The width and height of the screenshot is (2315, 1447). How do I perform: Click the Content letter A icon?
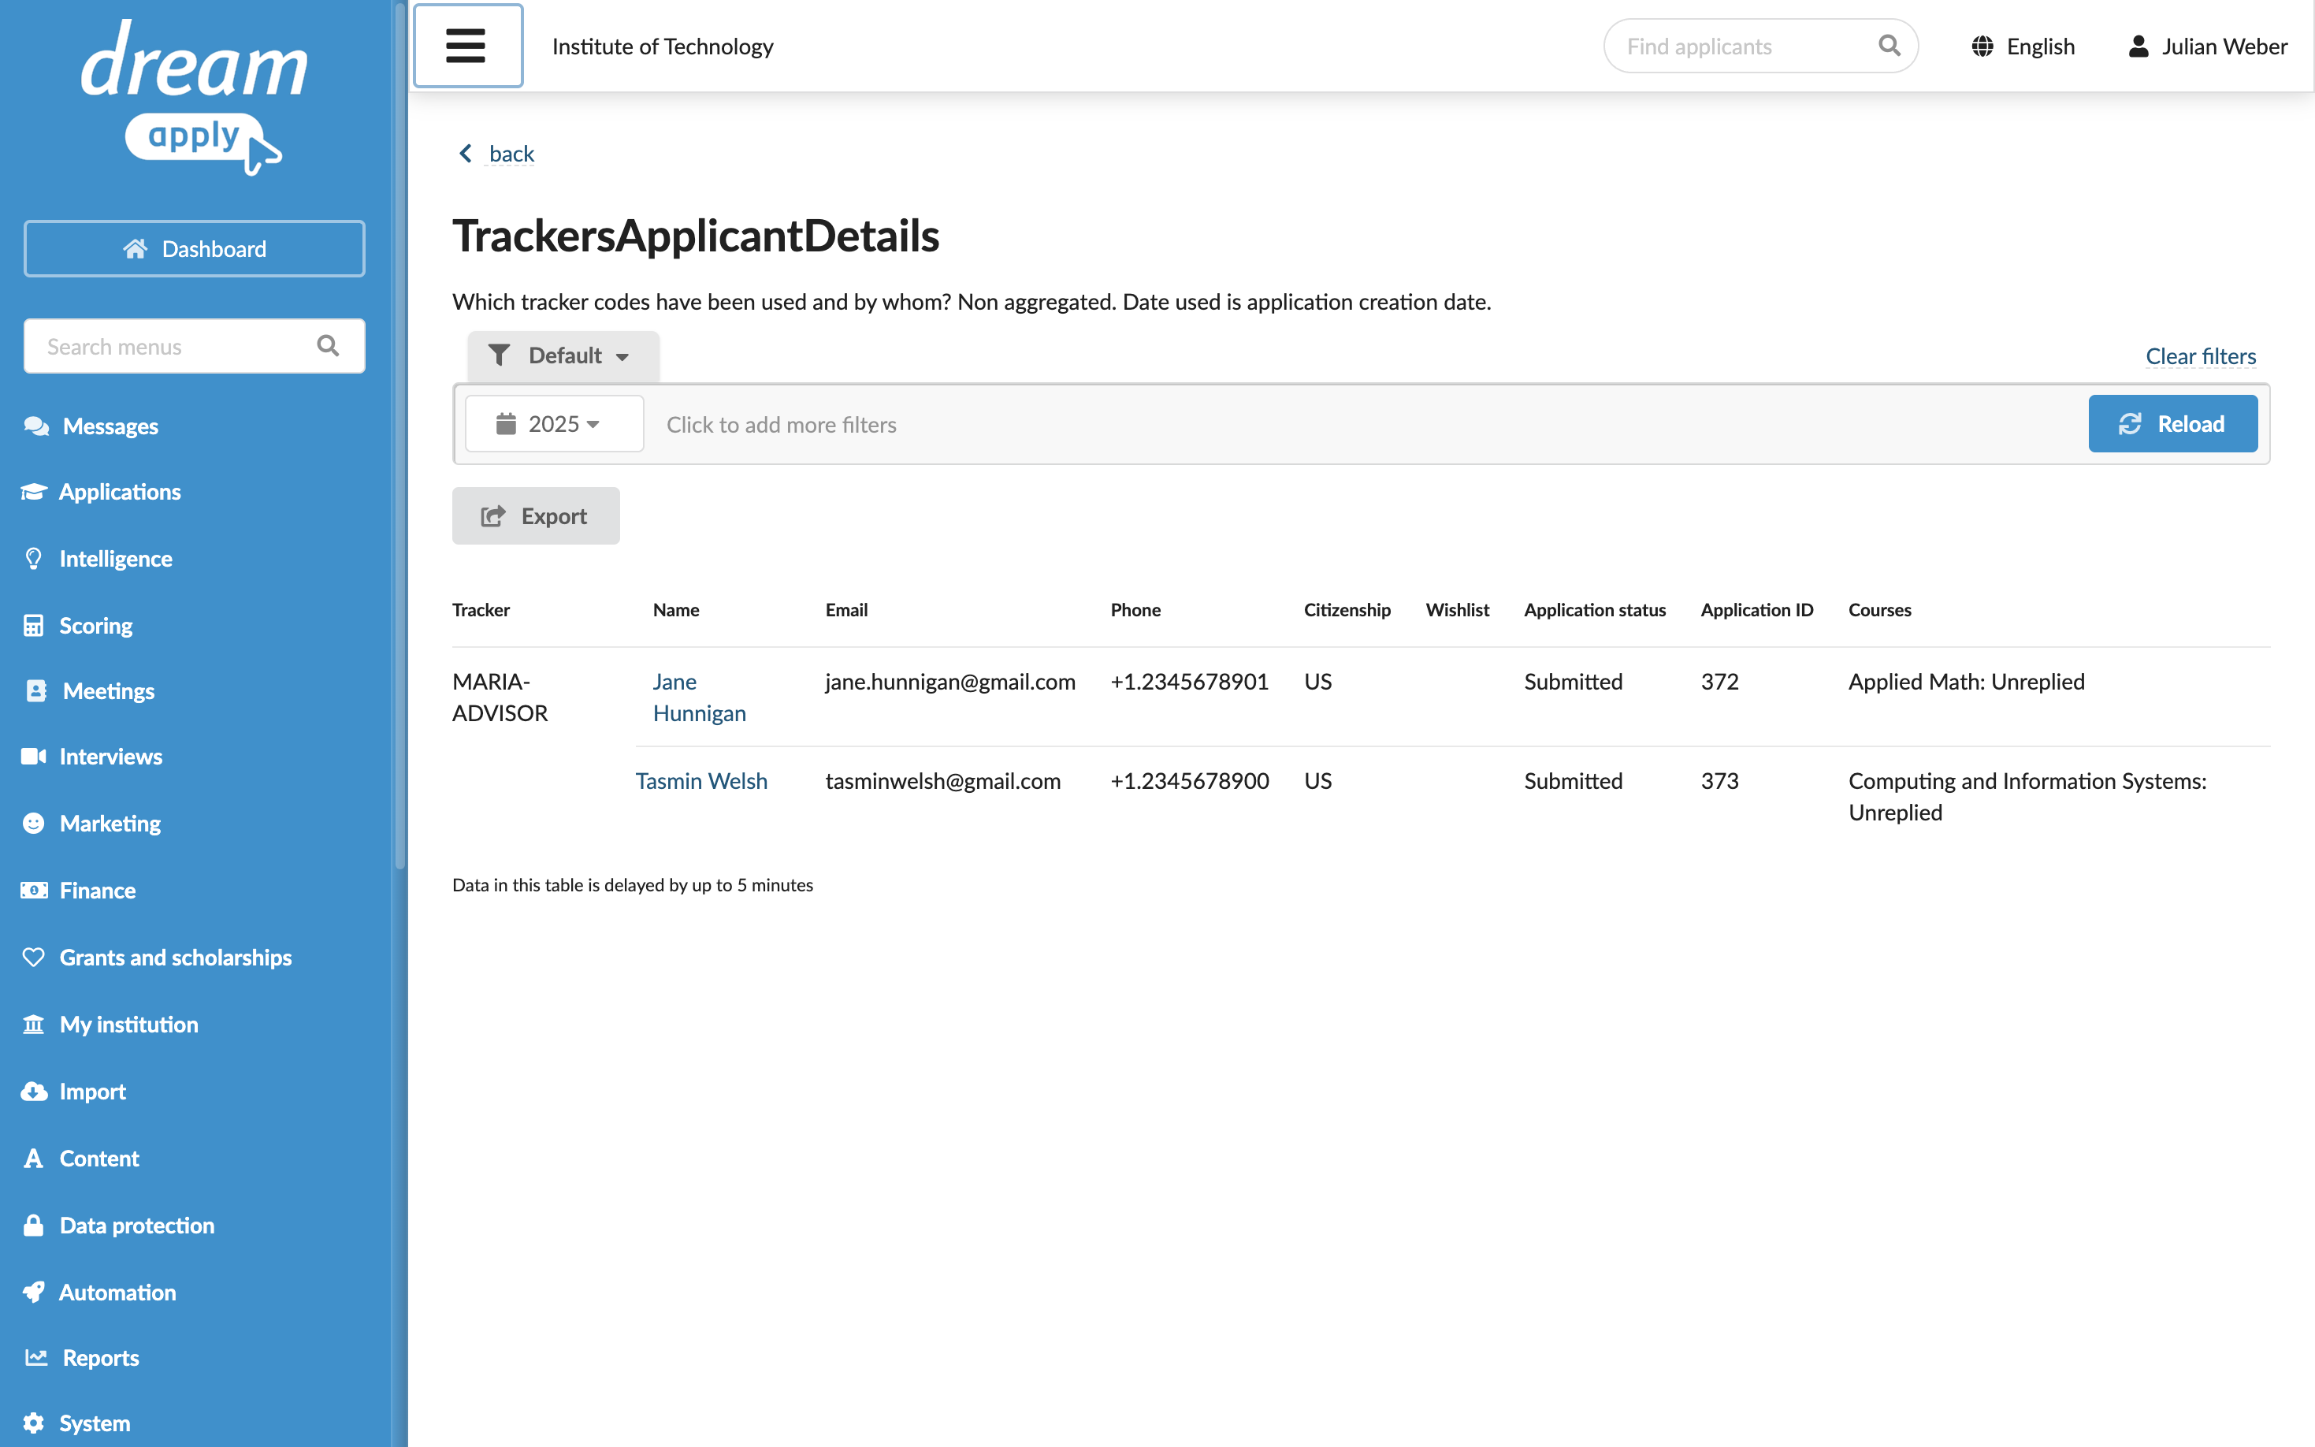pos(33,1158)
